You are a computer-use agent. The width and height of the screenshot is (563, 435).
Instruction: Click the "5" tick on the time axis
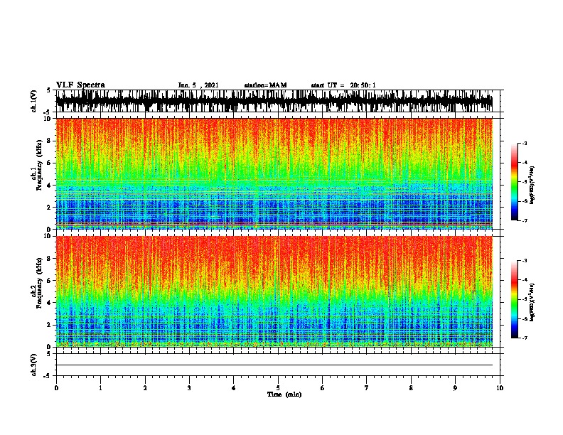(278, 388)
